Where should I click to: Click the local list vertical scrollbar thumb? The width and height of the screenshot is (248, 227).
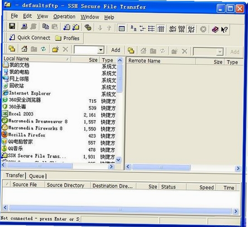(x=120, y=78)
